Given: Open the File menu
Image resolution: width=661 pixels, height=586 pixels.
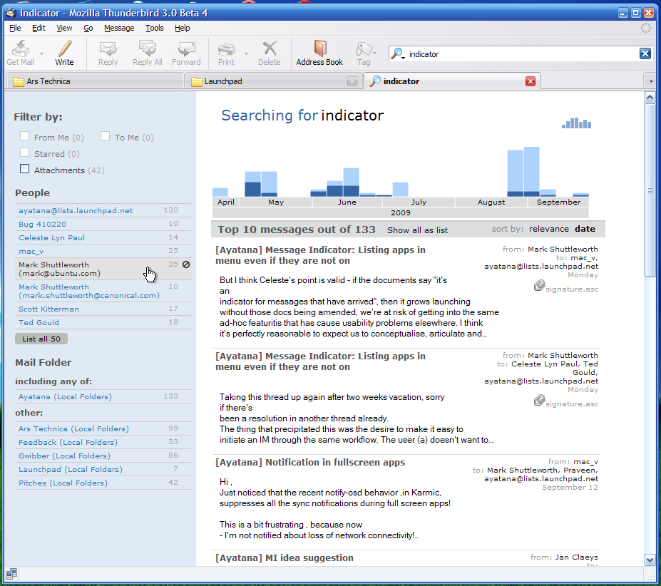Looking at the screenshot, I should pos(15,28).
